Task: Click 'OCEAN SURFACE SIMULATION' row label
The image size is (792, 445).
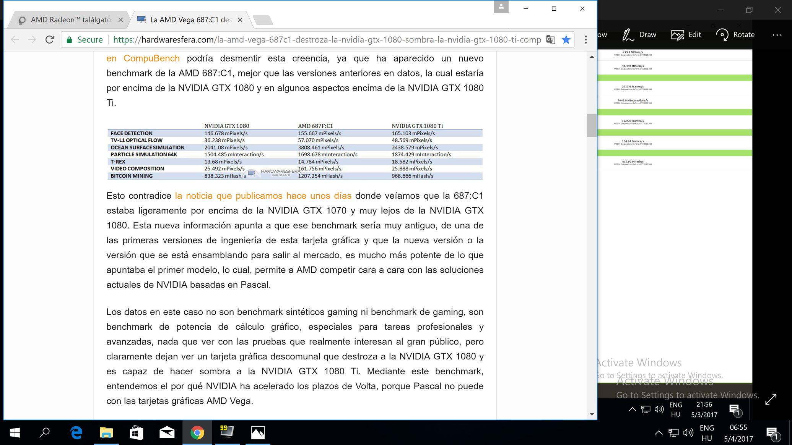Action: click(148, 147)
